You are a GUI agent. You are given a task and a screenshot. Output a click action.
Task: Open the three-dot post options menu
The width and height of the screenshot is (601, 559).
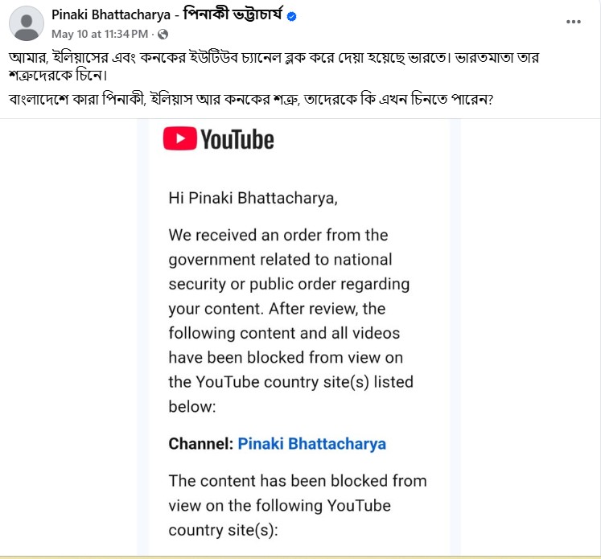(x=573, y=22)
